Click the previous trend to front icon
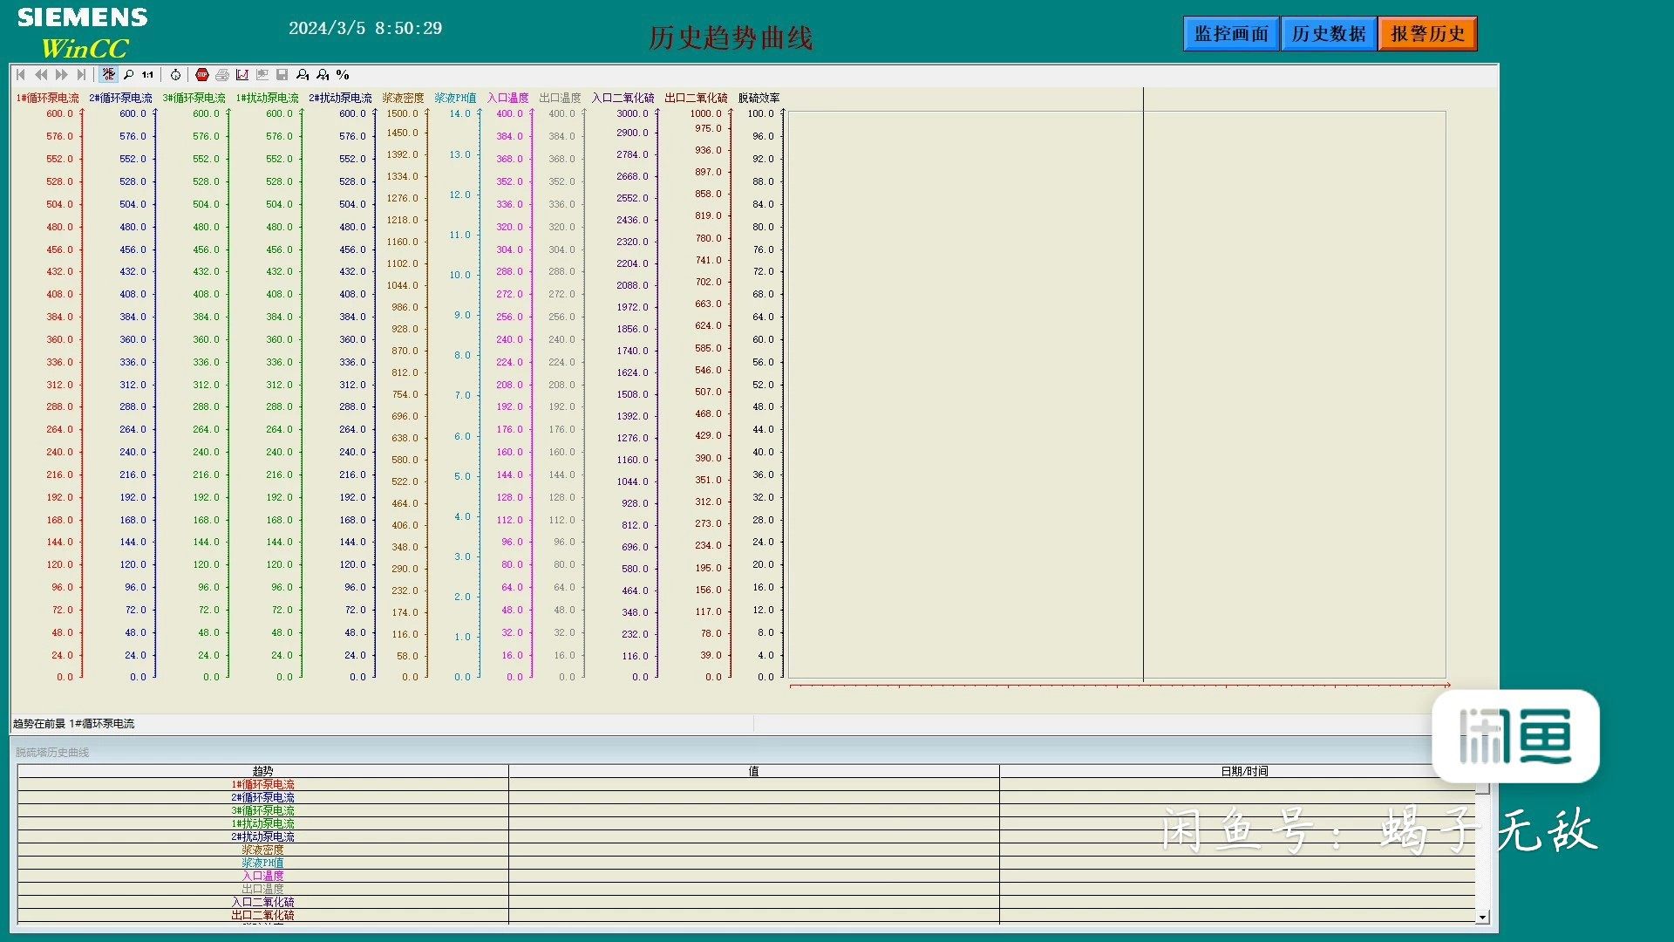The image size is (1674, 942). [303, 75]
